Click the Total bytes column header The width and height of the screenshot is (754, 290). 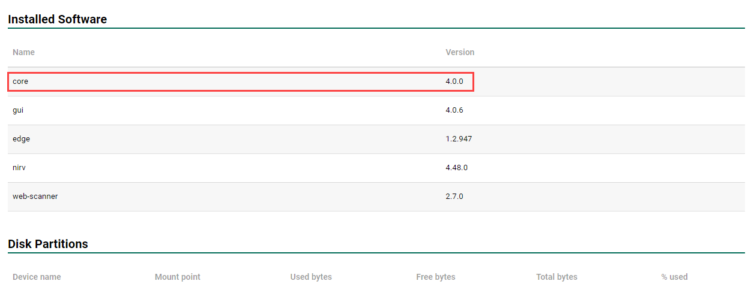click(556, 277)
